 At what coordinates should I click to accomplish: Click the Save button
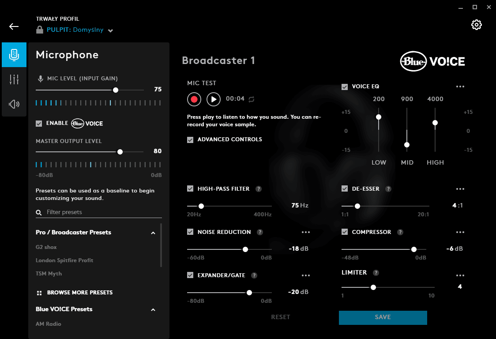383,317
